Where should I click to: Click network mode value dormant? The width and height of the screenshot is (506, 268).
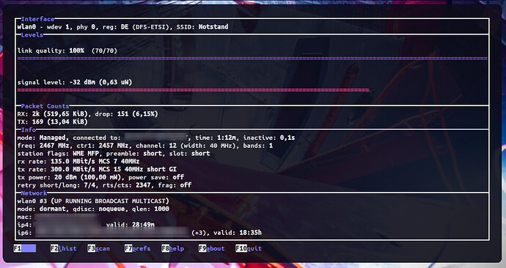click(x=53, y=209)
